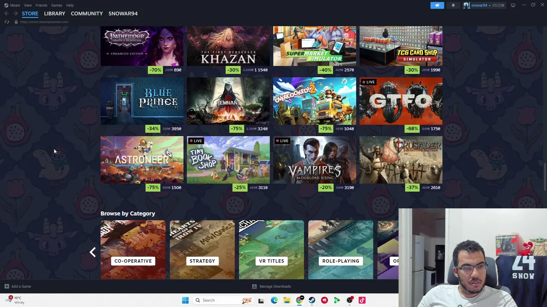The width and height of the screenshot is (547, 307).
Task: Click the -68% discount under GTFO
Action: (x=412, y=129)
